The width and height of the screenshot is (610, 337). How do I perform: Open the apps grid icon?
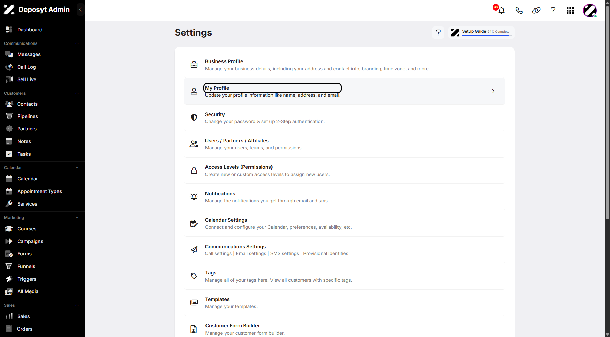coord(570,11)
